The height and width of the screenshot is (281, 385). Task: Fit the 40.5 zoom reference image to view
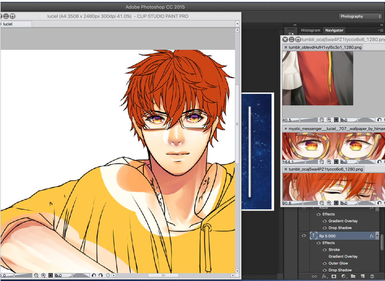point(336,120)
